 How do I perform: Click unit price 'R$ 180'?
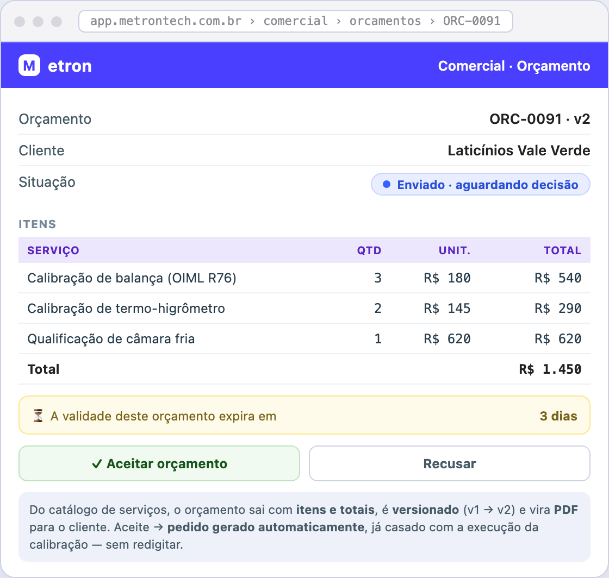pos(447,278)
